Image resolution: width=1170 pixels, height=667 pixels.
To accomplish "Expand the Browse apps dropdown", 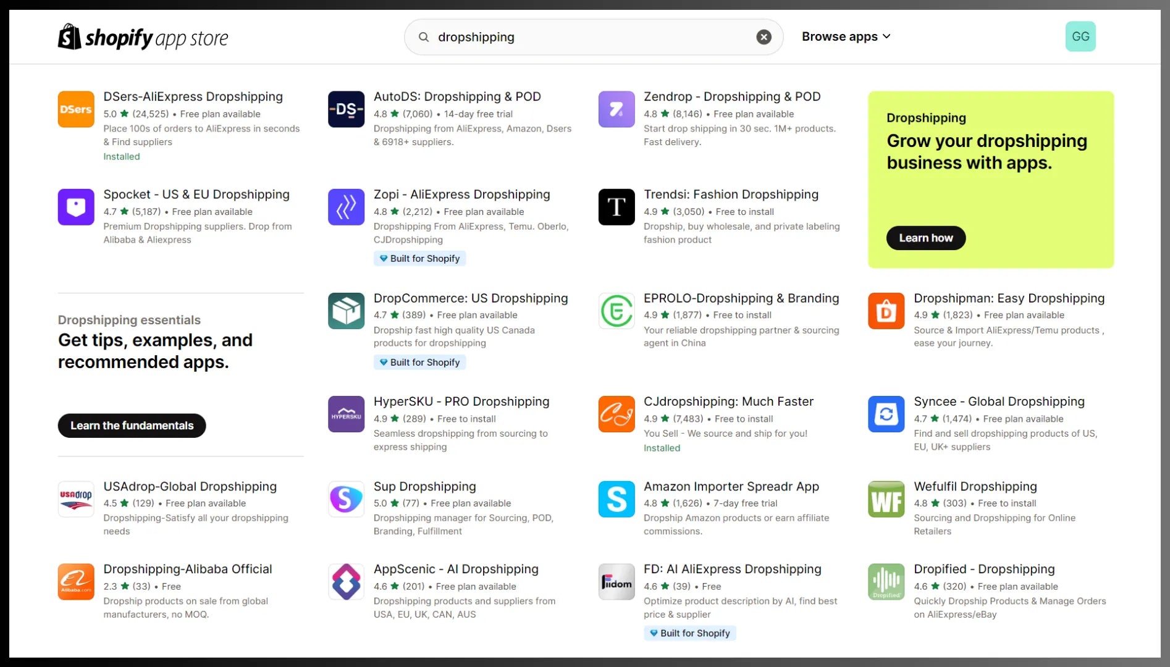I will (x=845, y=36).
